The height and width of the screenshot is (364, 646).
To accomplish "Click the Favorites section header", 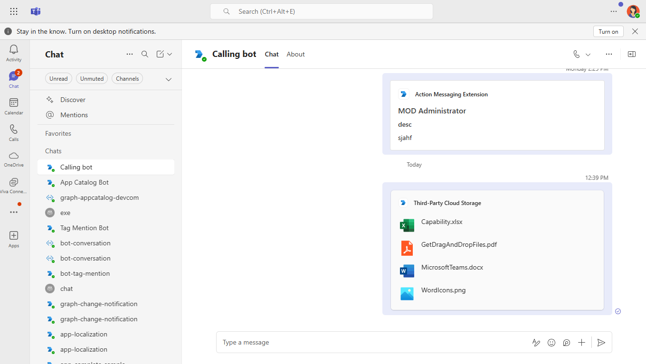I will pyautogui.click(x=58, y=133).
